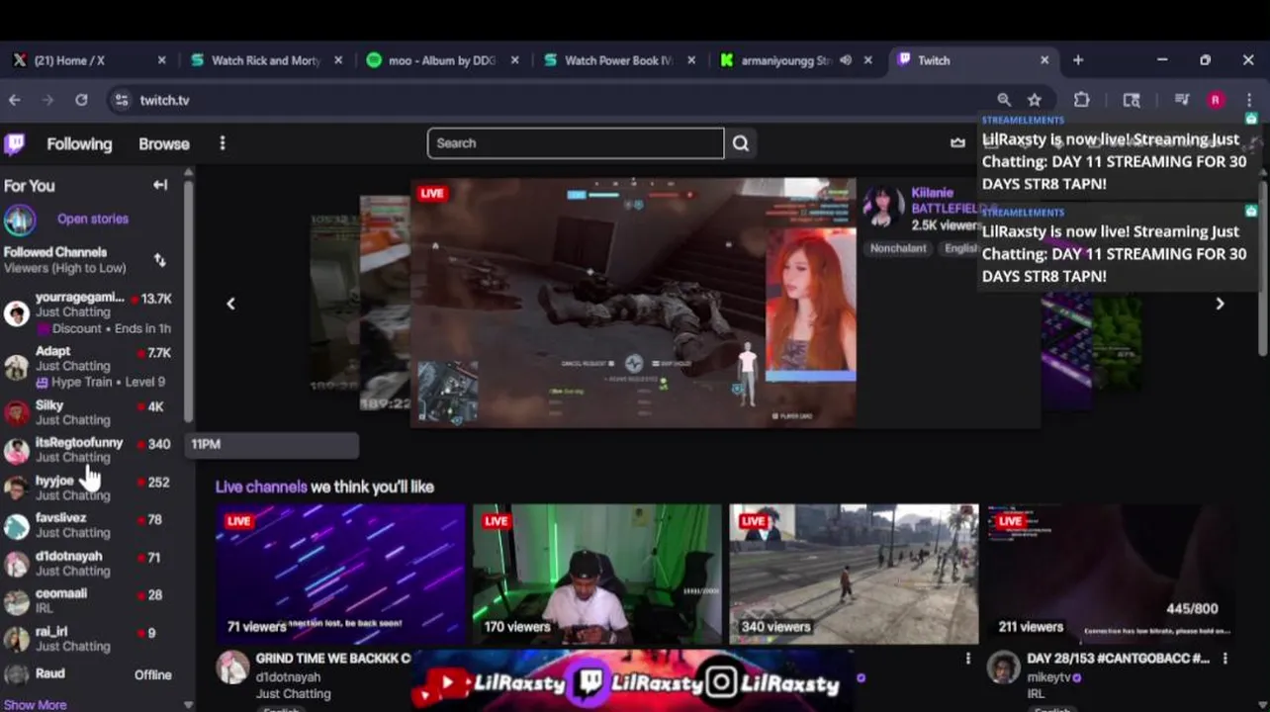
Task: Click the second LilRaxsty live notification
Action: [x=1118, y=247]
